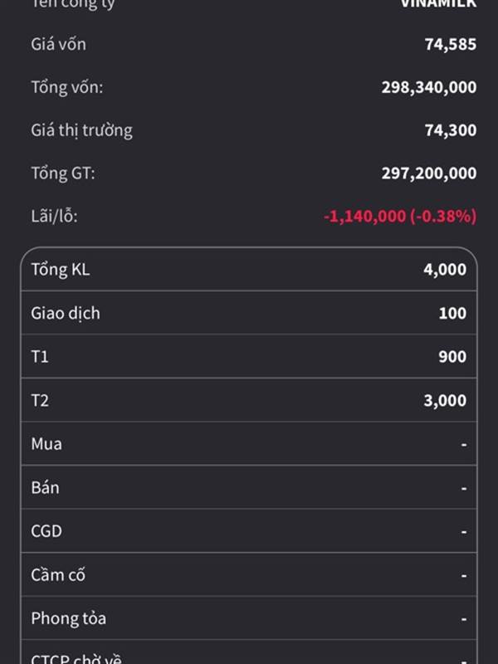
Task: Select the Tổng KL row label
Action: coord(61,269)
